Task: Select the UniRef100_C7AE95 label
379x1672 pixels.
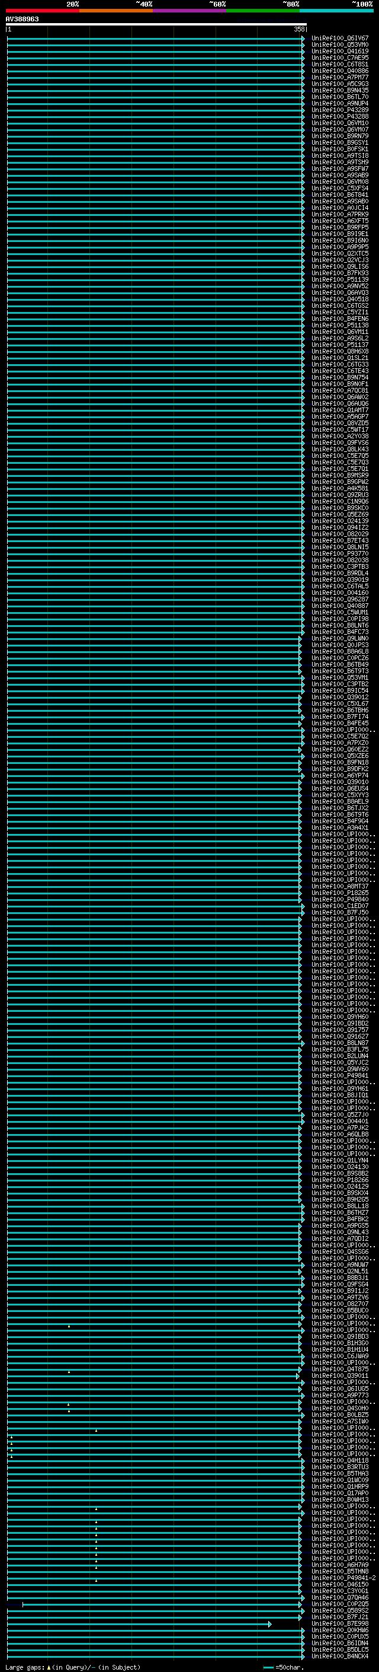Action: click(x=339, y=58)
